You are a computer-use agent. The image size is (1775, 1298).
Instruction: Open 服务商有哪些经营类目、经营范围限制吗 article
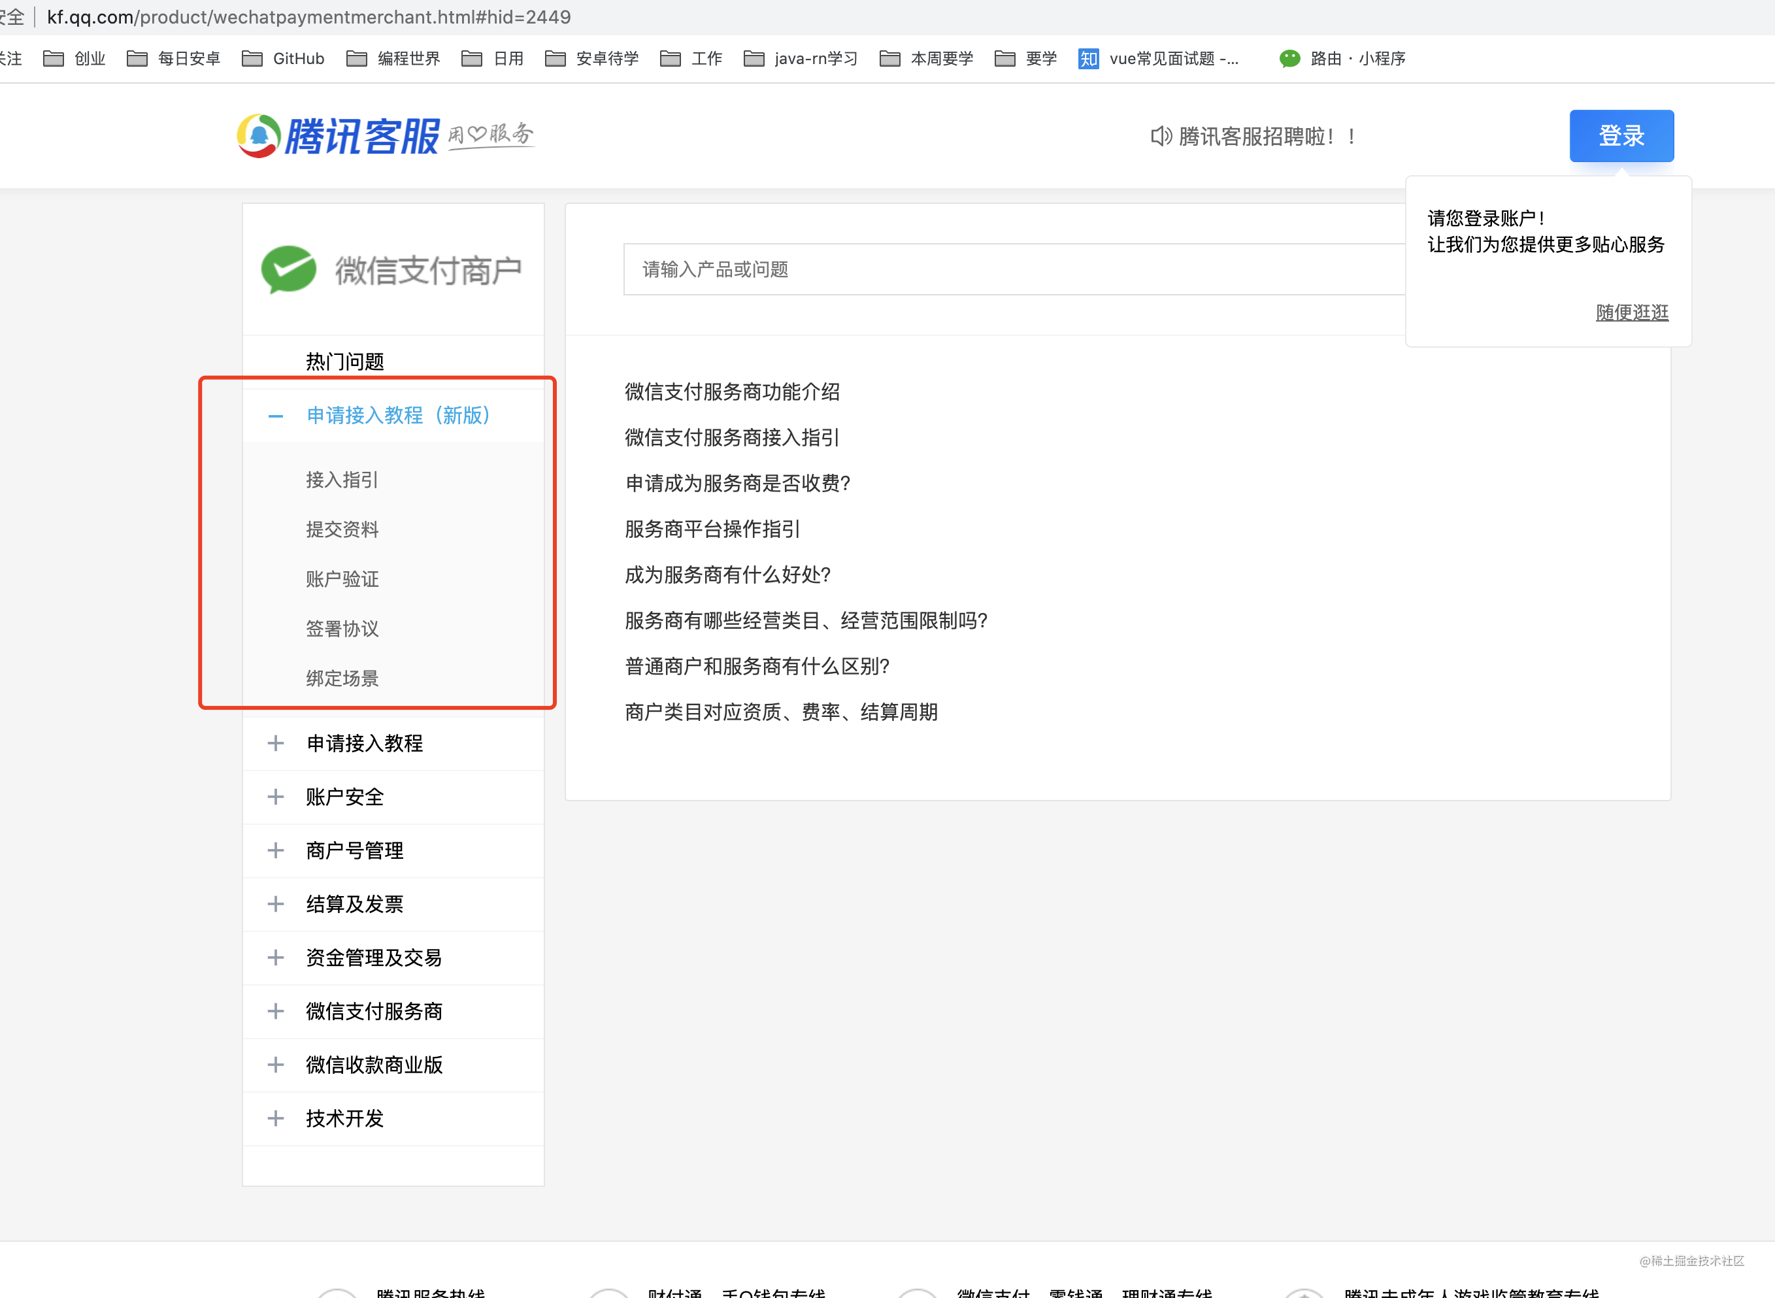tap(805, 620)
